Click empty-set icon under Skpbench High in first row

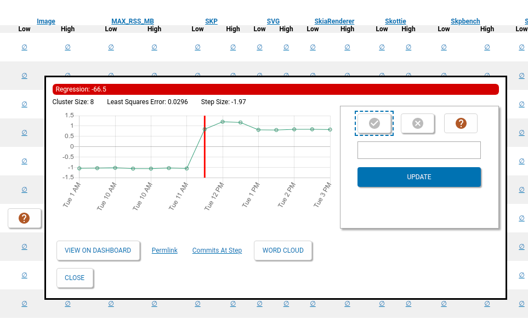[487, 48]
